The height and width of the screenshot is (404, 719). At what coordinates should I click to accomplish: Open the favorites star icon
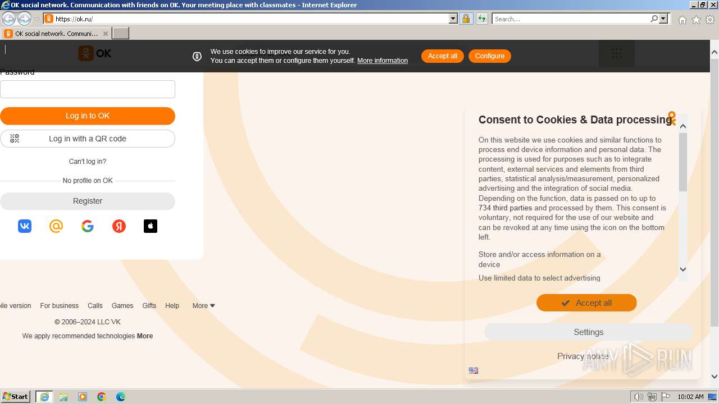(696, 20)
